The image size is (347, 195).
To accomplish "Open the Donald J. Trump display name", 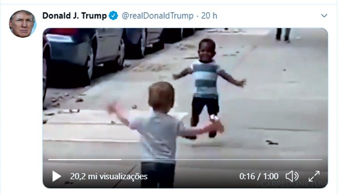I will pyautogui.click(x=75, y=16).
